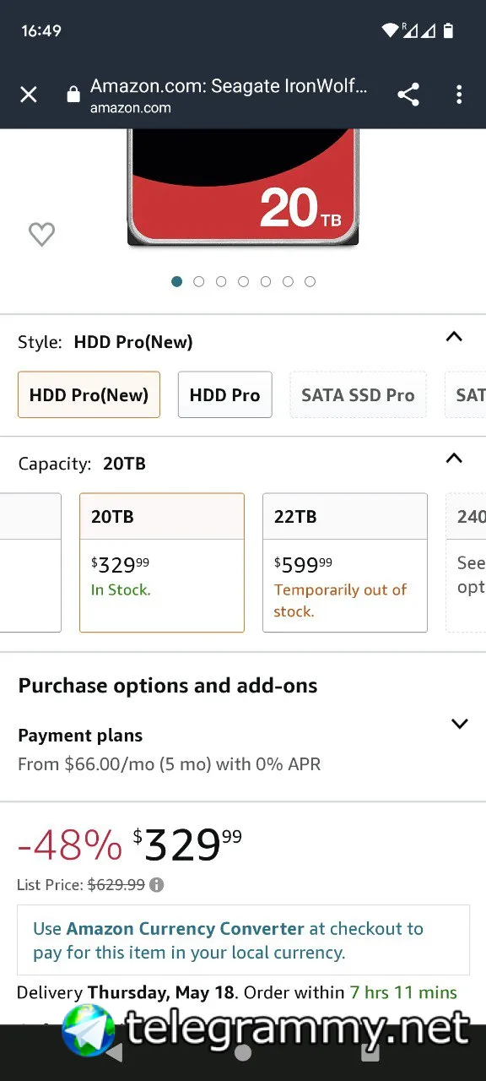Select the HDD Pro(New) style option
This screenshot has height=1081, width=486.
pyautogui.click(x=89, y=394)
